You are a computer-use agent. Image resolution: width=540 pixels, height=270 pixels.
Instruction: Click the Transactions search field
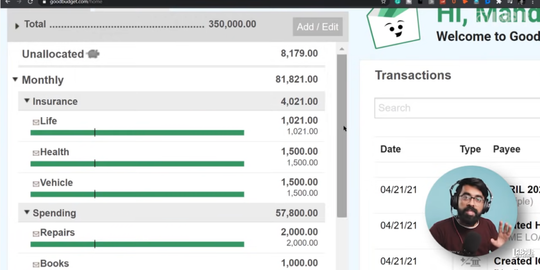pyautogui.click(x=457, y=108)
